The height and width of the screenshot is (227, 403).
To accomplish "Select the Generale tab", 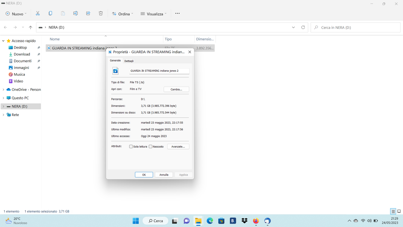I will [x=115, y=61].
